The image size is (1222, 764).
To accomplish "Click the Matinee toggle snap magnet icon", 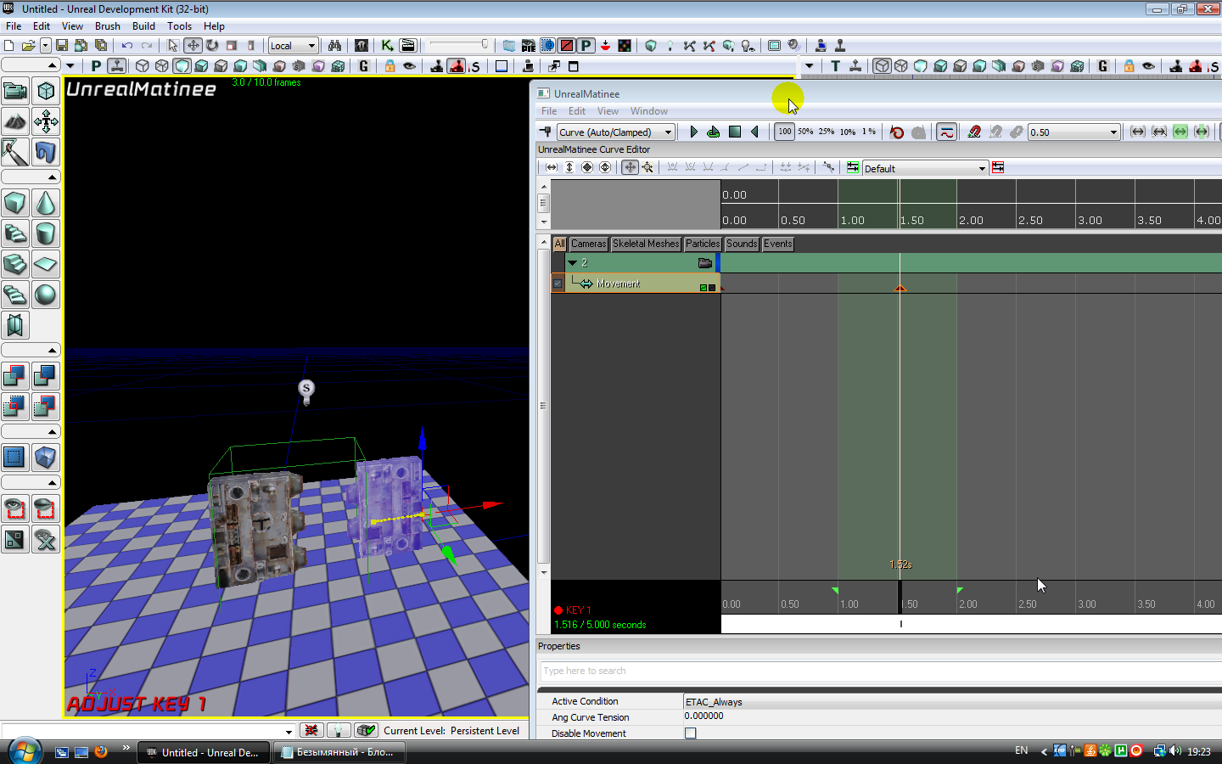I will tap(974, 132).
